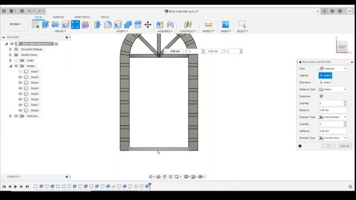Select the Hole tool
The width and height of the screenshot is (356, 200).
pos(66,24)
